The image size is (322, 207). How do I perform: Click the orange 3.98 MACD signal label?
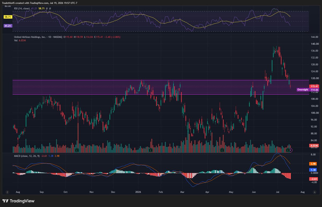(314, 164)
